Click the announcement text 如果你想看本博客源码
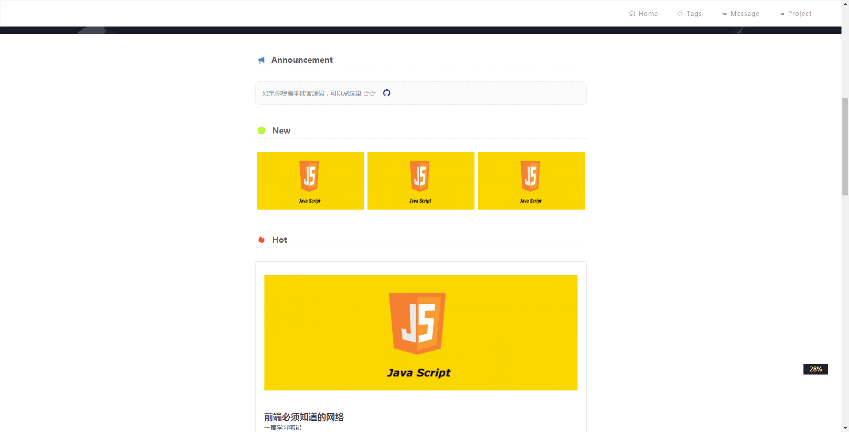849x432 pixels. tap(293, 93)
